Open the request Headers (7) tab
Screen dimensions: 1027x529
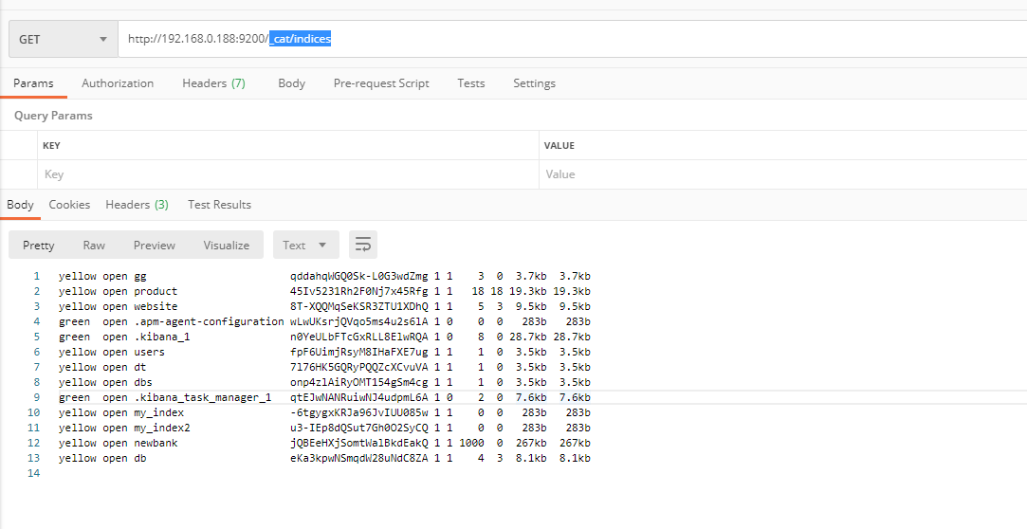pos(213,83)
